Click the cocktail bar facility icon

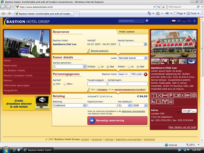point(154,95)
